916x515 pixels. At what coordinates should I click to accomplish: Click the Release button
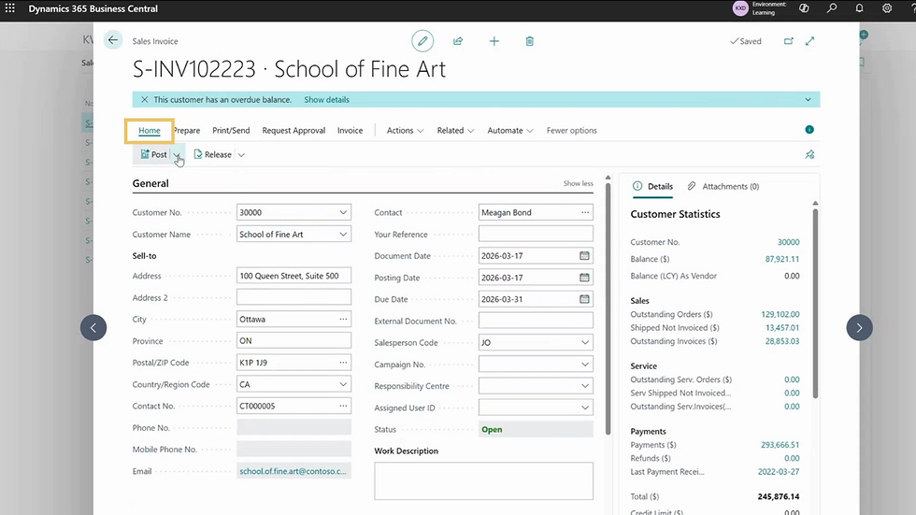pyautogui.click(x=213, y=155)
